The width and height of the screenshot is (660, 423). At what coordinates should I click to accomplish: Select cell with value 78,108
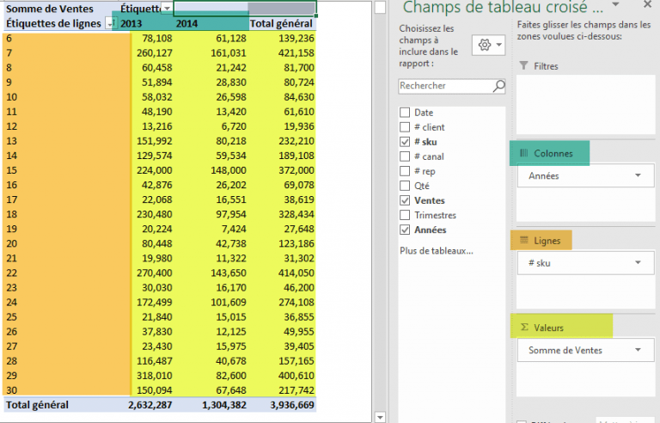(x=146, y=39)
